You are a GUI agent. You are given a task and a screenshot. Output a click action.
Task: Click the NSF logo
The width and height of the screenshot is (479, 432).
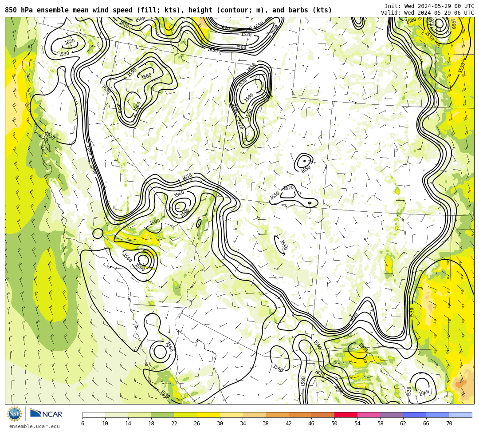pyautogui.click(x=14, y=414)
